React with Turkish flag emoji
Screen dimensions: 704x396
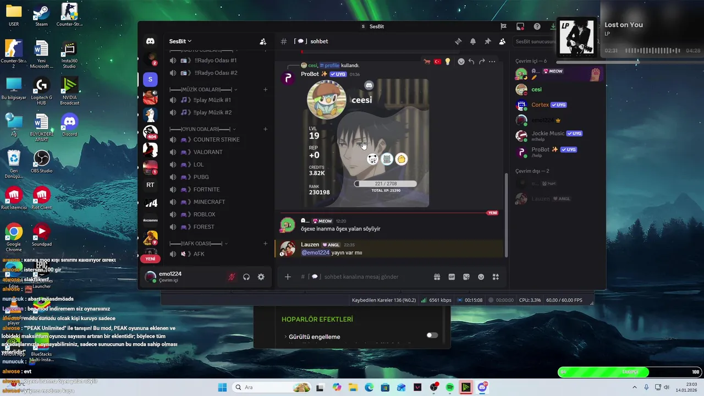tap(438, 61)
